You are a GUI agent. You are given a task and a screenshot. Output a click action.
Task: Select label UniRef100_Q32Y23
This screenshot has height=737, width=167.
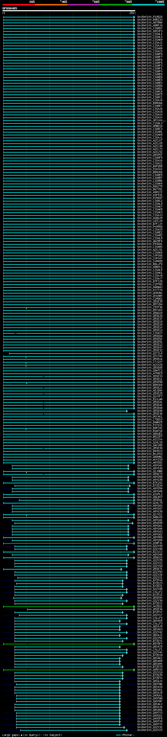[x=150, y=730]
